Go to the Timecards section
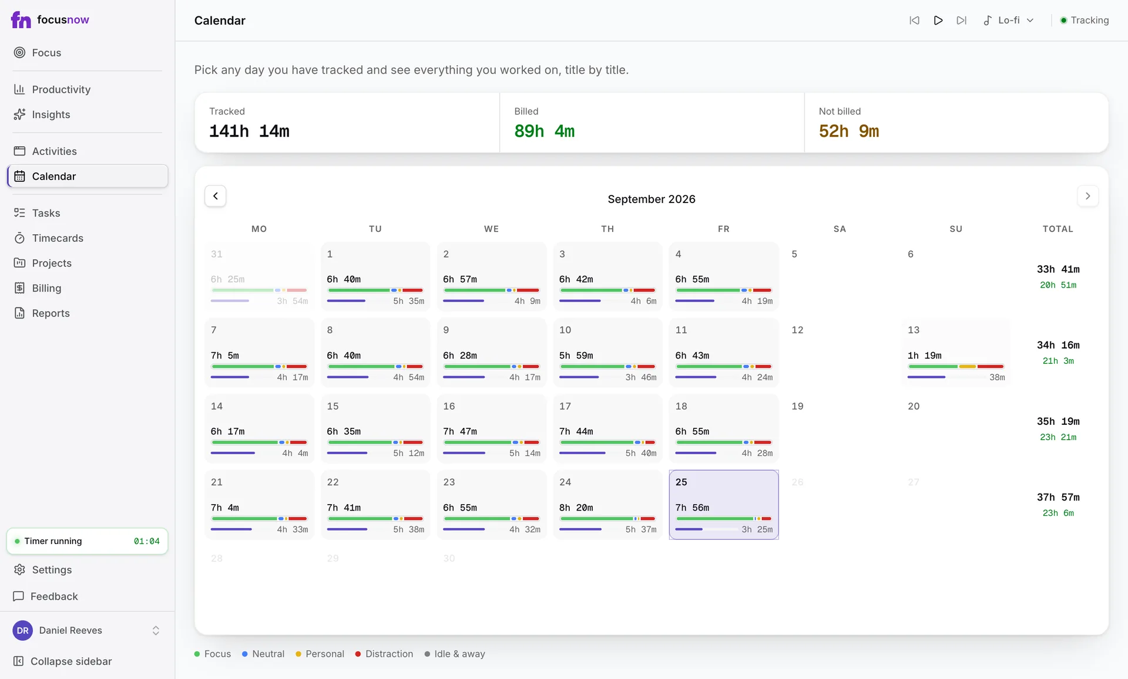This screenshot has width=1128, height=679. point(58,238)
